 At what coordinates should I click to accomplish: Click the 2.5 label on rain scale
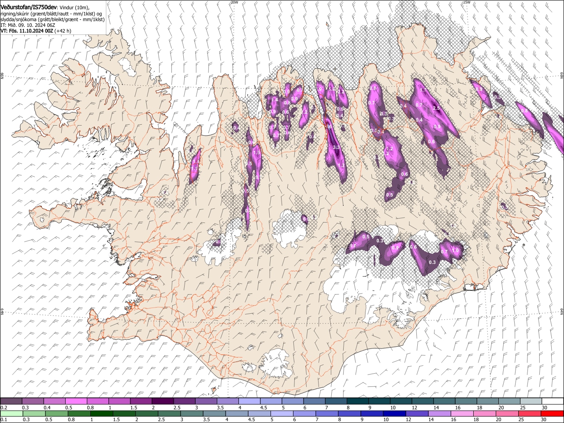[x=160, y=419]
